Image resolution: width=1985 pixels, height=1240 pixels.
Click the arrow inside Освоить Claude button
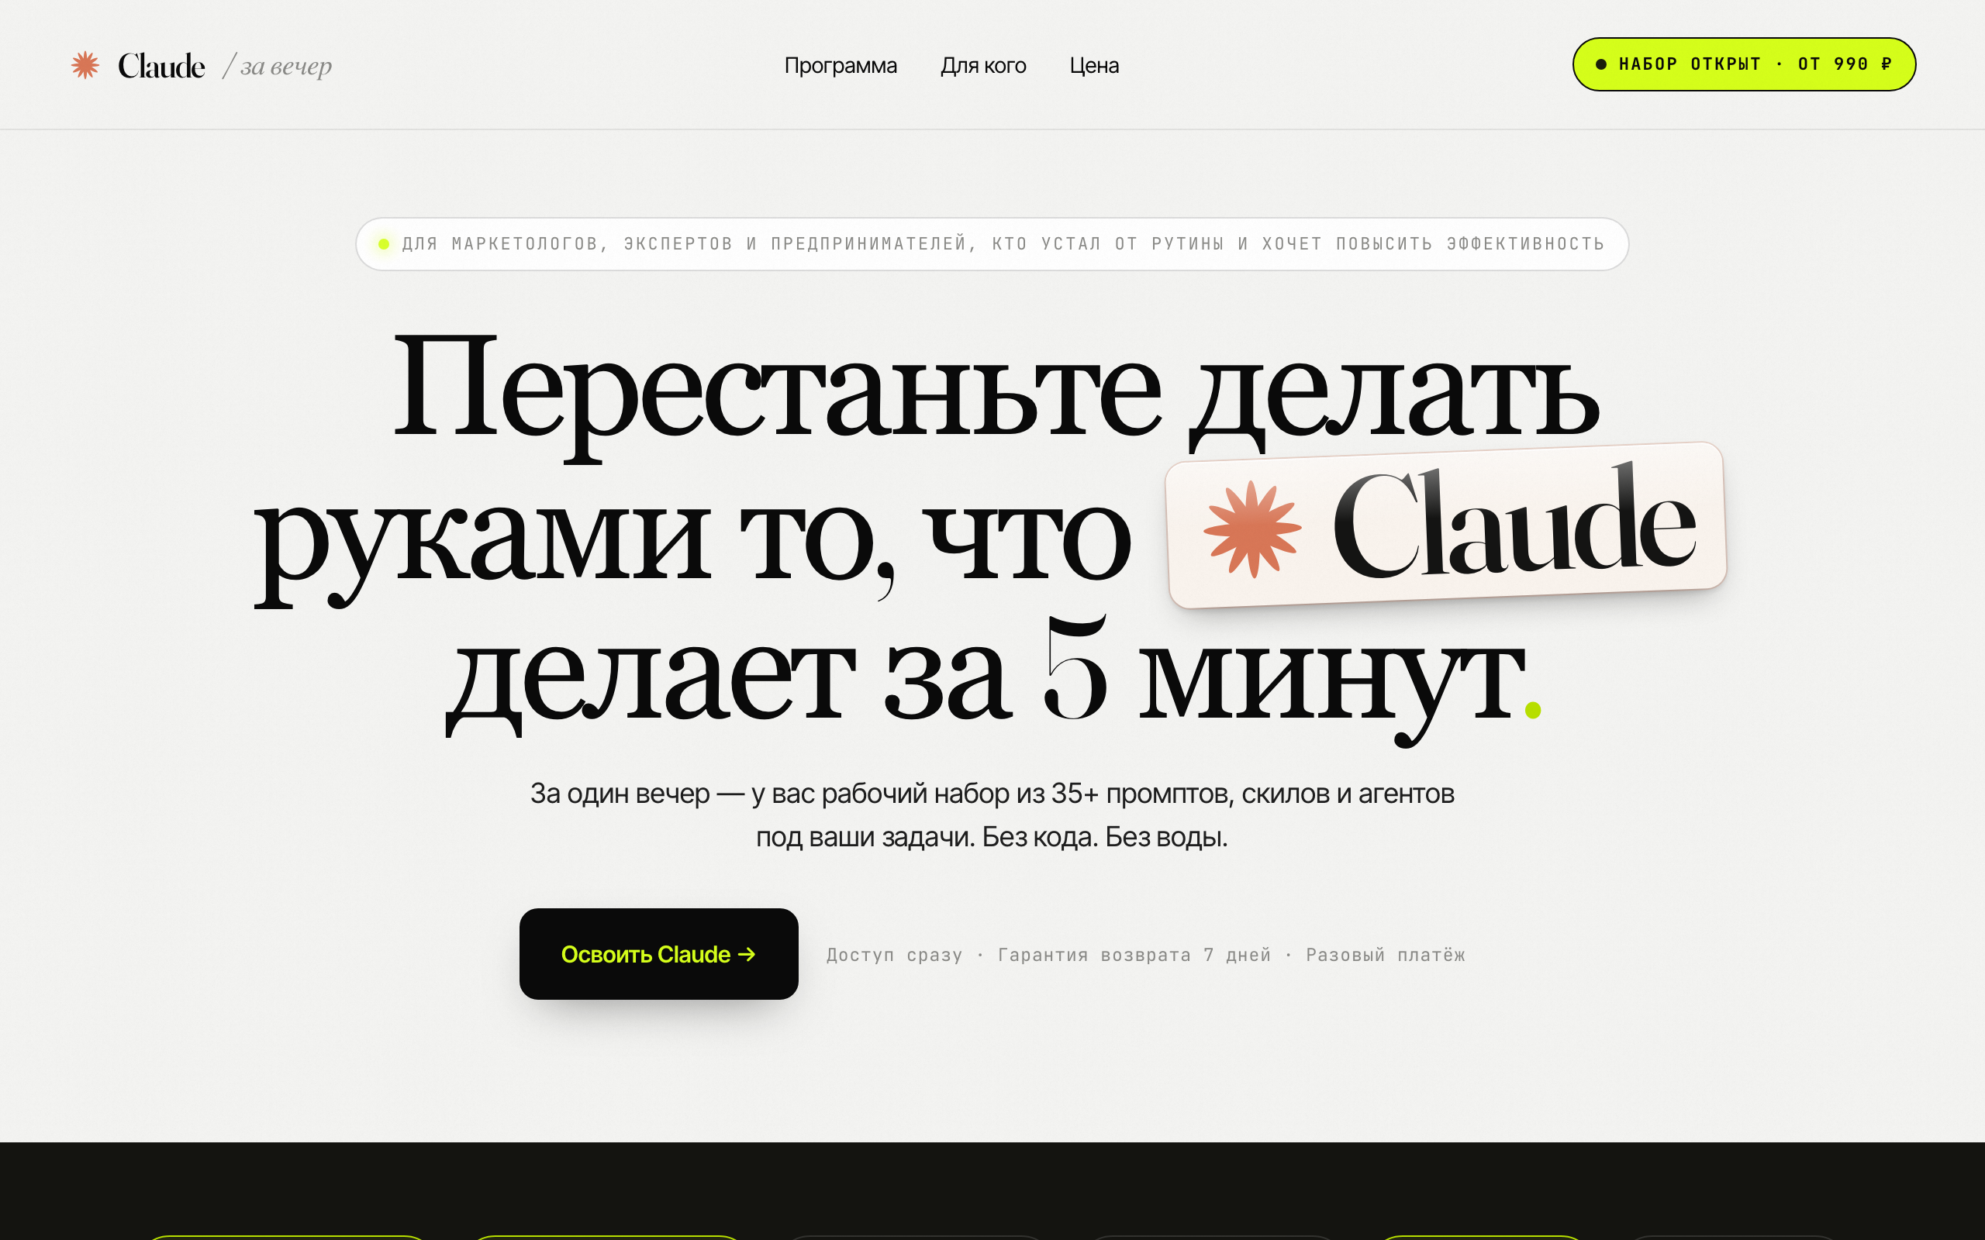747,954
